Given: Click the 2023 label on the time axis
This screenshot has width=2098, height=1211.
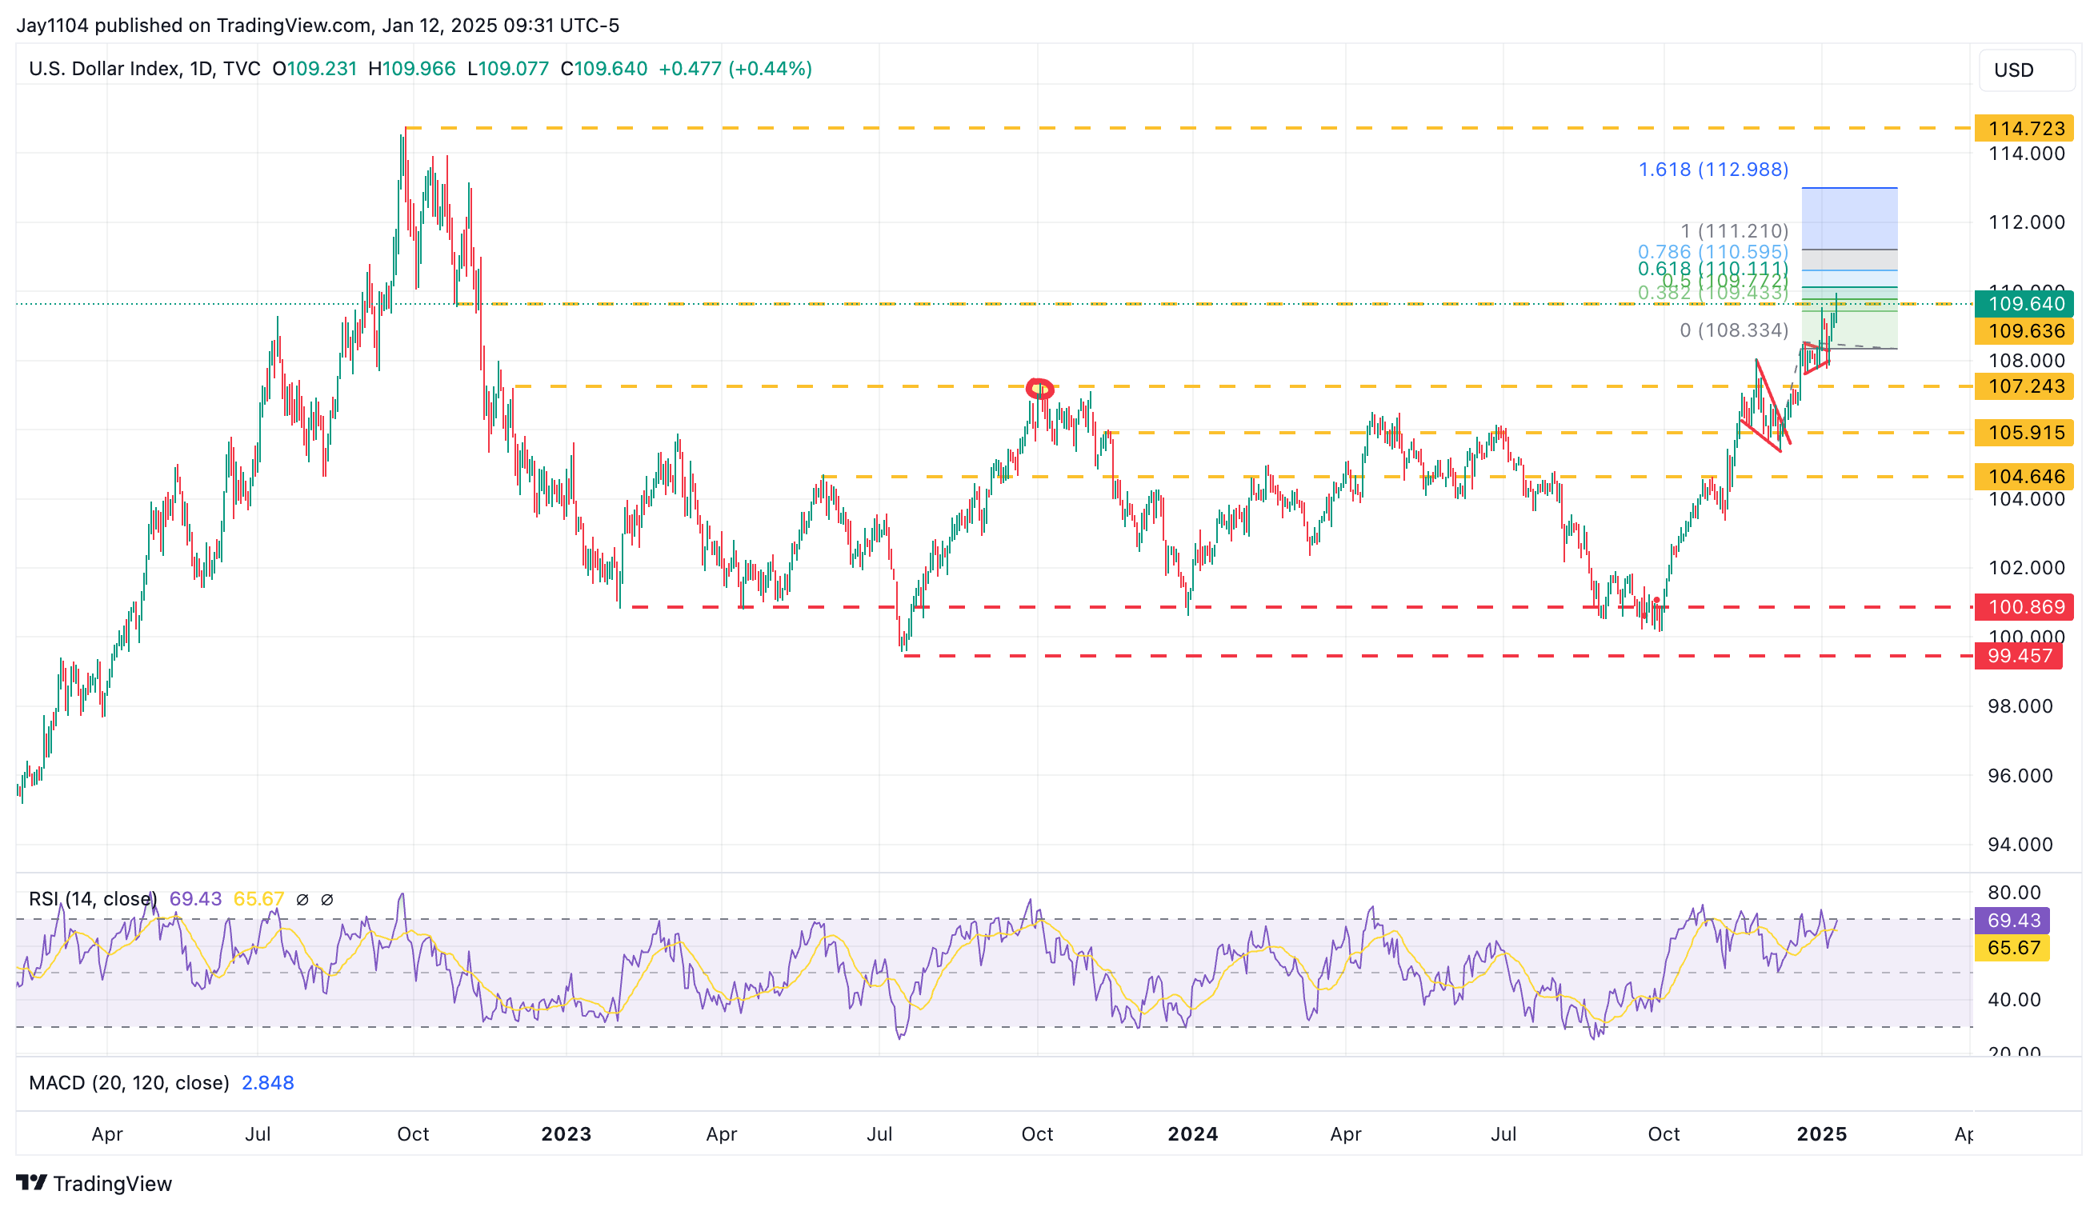Looking at the screenshot, I should 567,1134.
